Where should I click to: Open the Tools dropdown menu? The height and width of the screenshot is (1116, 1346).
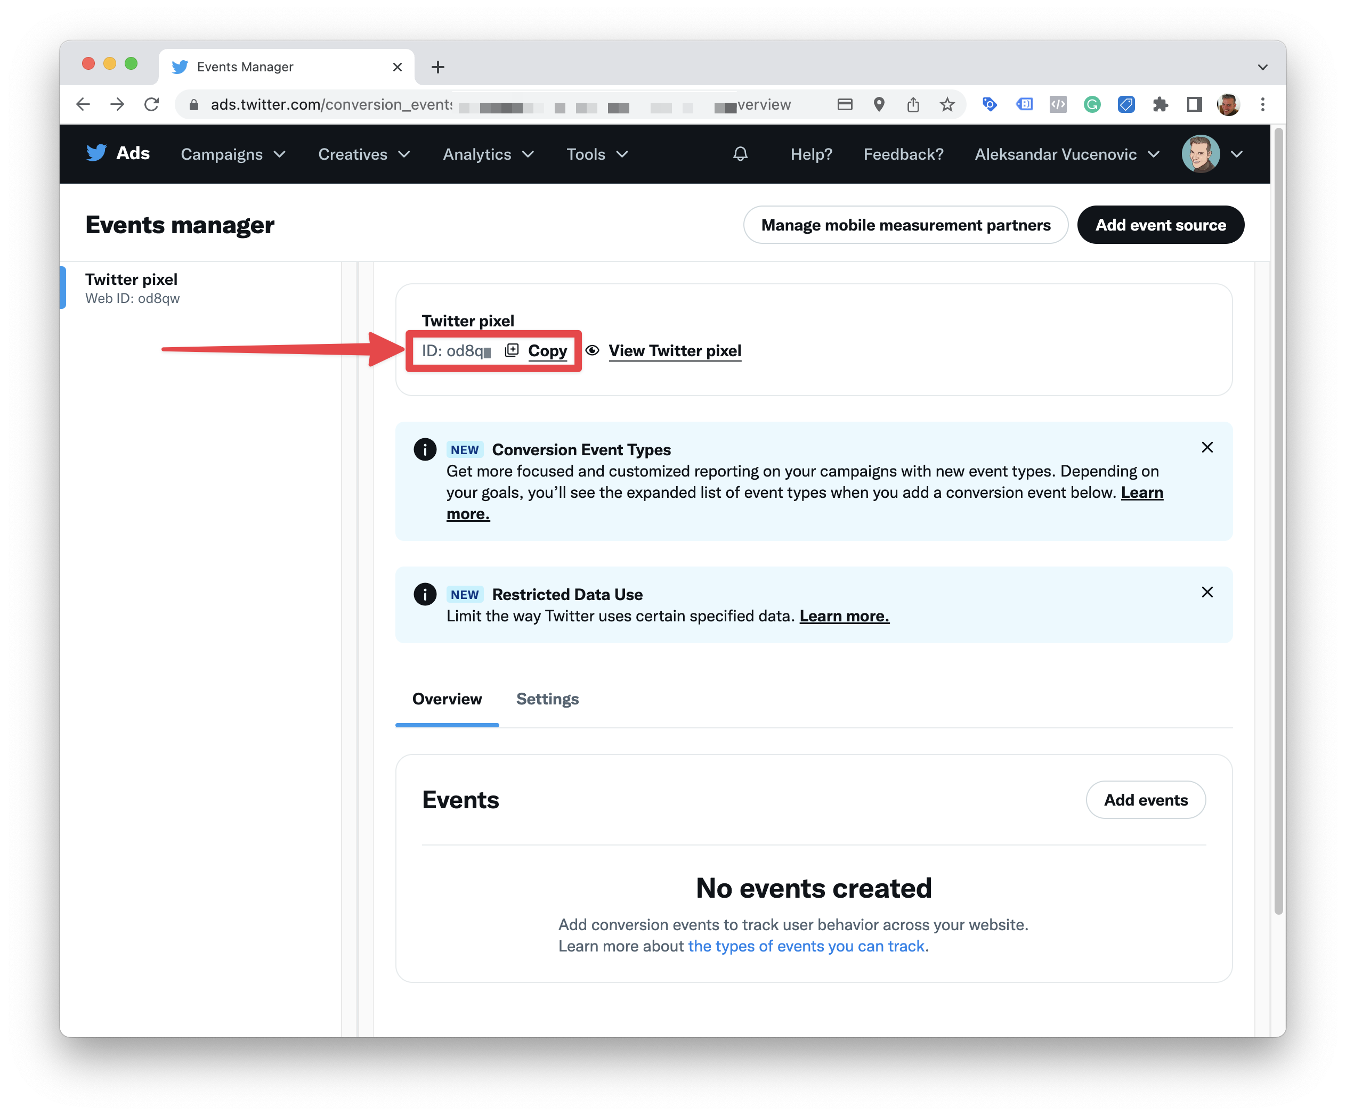pyautogui.click(x=597, y=154)
